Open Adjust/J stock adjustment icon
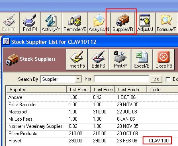This screenshot has height=146, width=178. [x=145, y=23]
